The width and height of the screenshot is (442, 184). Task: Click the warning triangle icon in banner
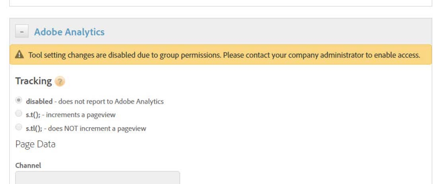click(19, 55)
